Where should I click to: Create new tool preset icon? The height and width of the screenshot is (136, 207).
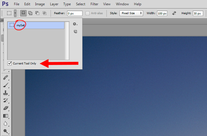click(75, 32)
